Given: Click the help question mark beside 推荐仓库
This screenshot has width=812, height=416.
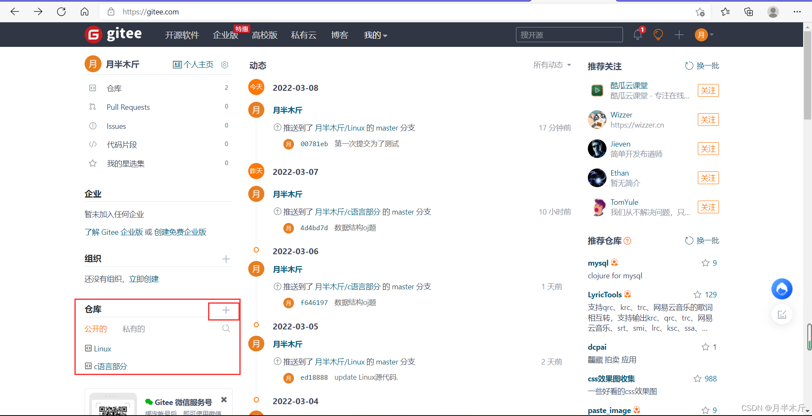Looking at the screenshot, I should (x=627, y=241).
